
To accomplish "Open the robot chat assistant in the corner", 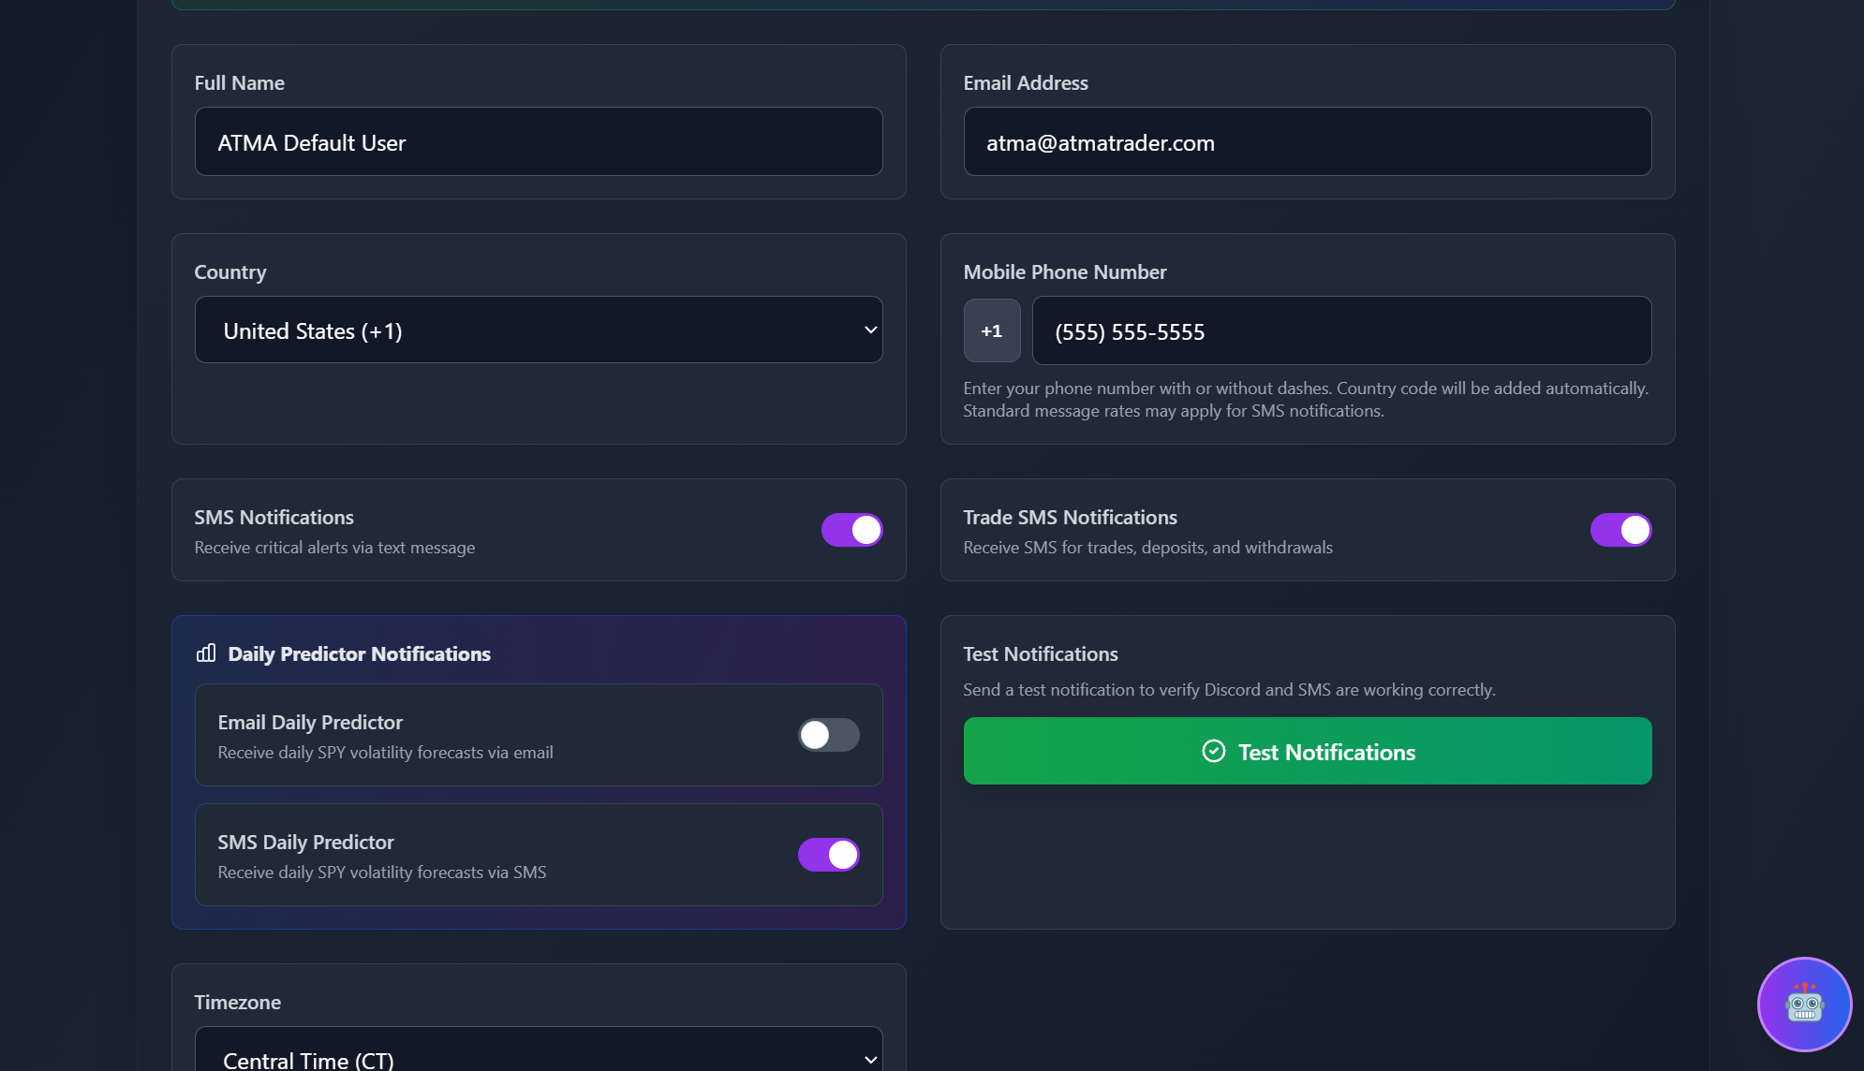I will (1803, 1004).
